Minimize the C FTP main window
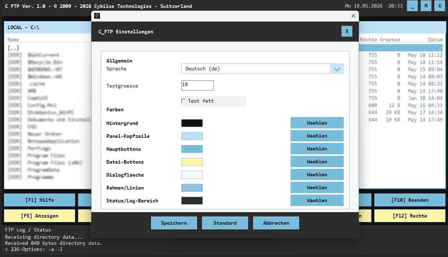The width and height of the screenshot is (448, 257). tap(412, 6)
